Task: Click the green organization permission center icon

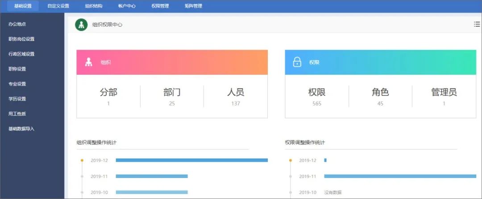Action: pyautogui.click(x=82, y=24)
